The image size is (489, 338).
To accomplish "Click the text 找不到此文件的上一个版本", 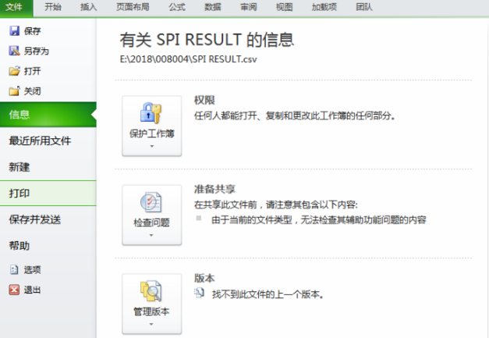I will click(268, 294).
